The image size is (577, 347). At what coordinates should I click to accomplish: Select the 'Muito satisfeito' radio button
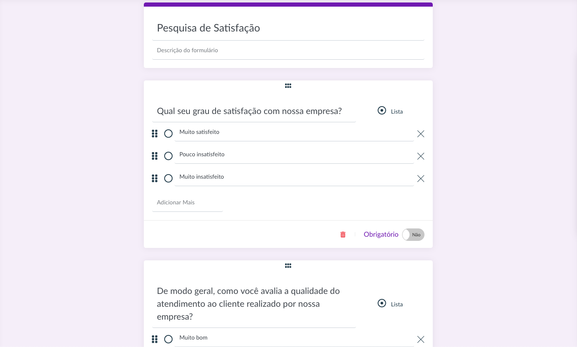(x=168, y=133)
